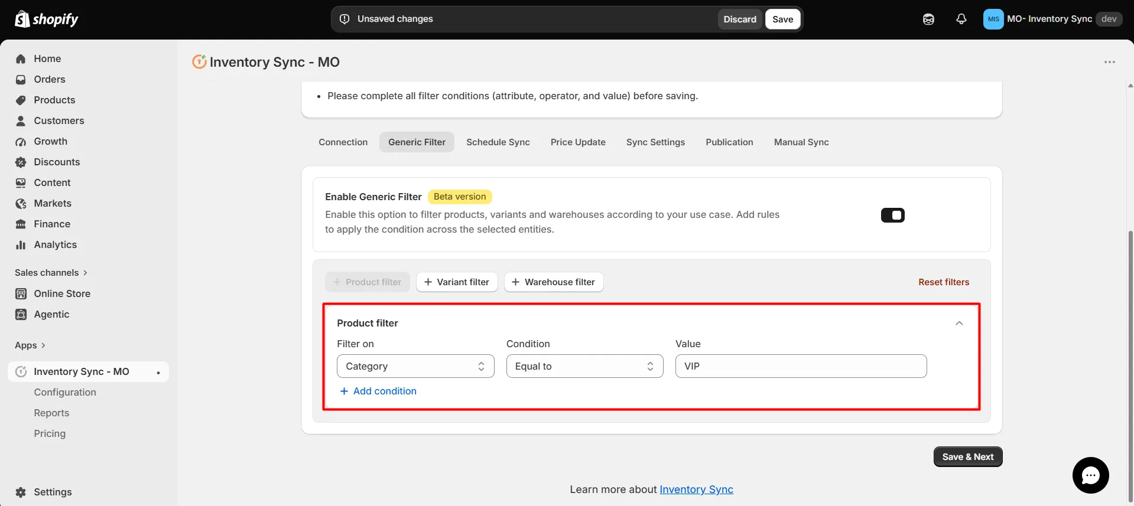
Task: Click the Add condition link
Action: 378,391
